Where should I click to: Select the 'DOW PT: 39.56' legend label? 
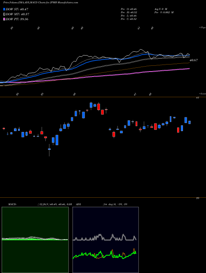(x=17, y=19)
